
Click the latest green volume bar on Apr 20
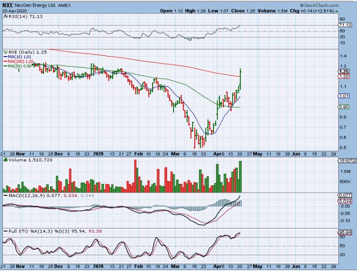click(x=240, y=177)
